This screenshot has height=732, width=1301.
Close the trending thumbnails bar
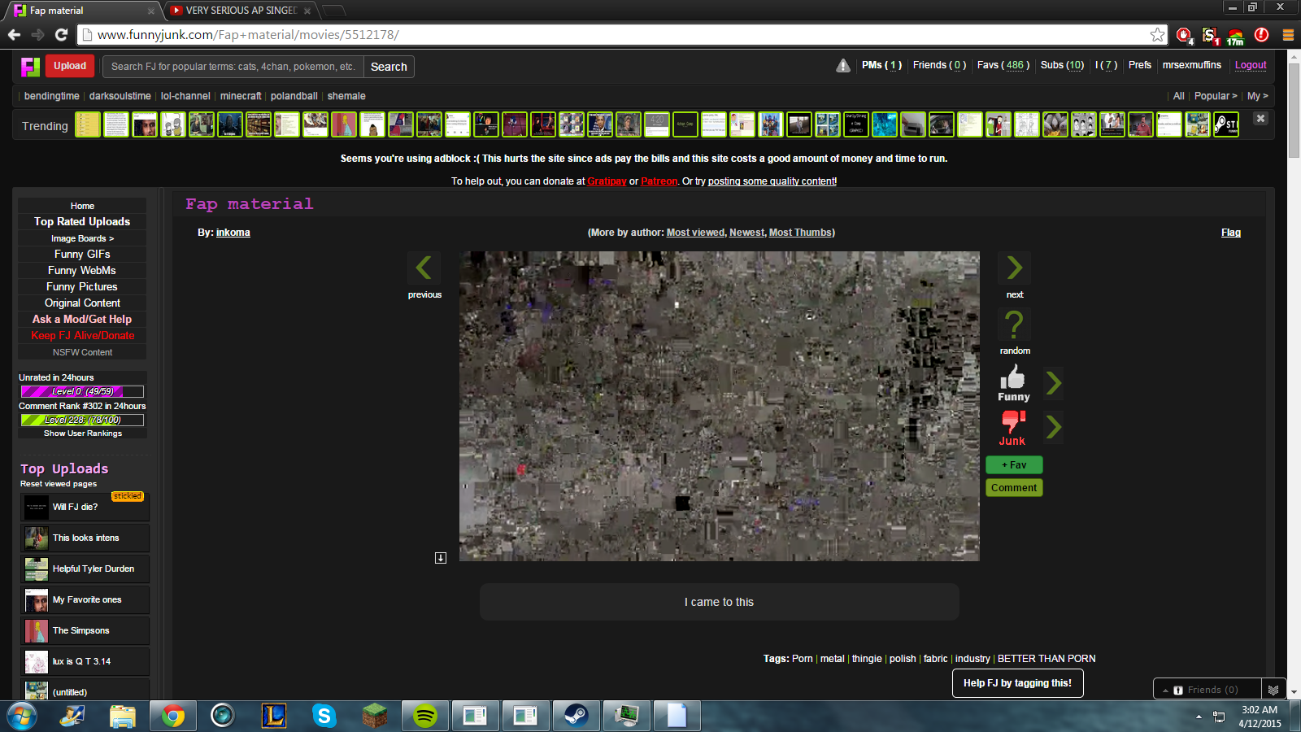[1260, 119]
